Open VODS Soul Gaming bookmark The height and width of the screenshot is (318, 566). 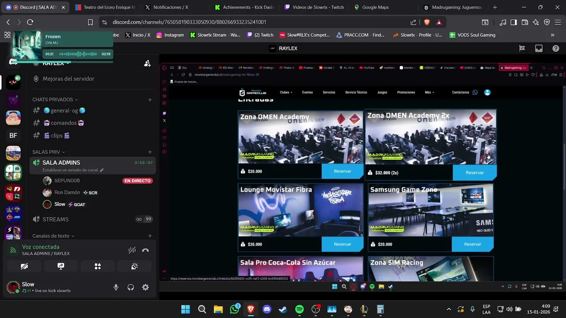(472, 35)
